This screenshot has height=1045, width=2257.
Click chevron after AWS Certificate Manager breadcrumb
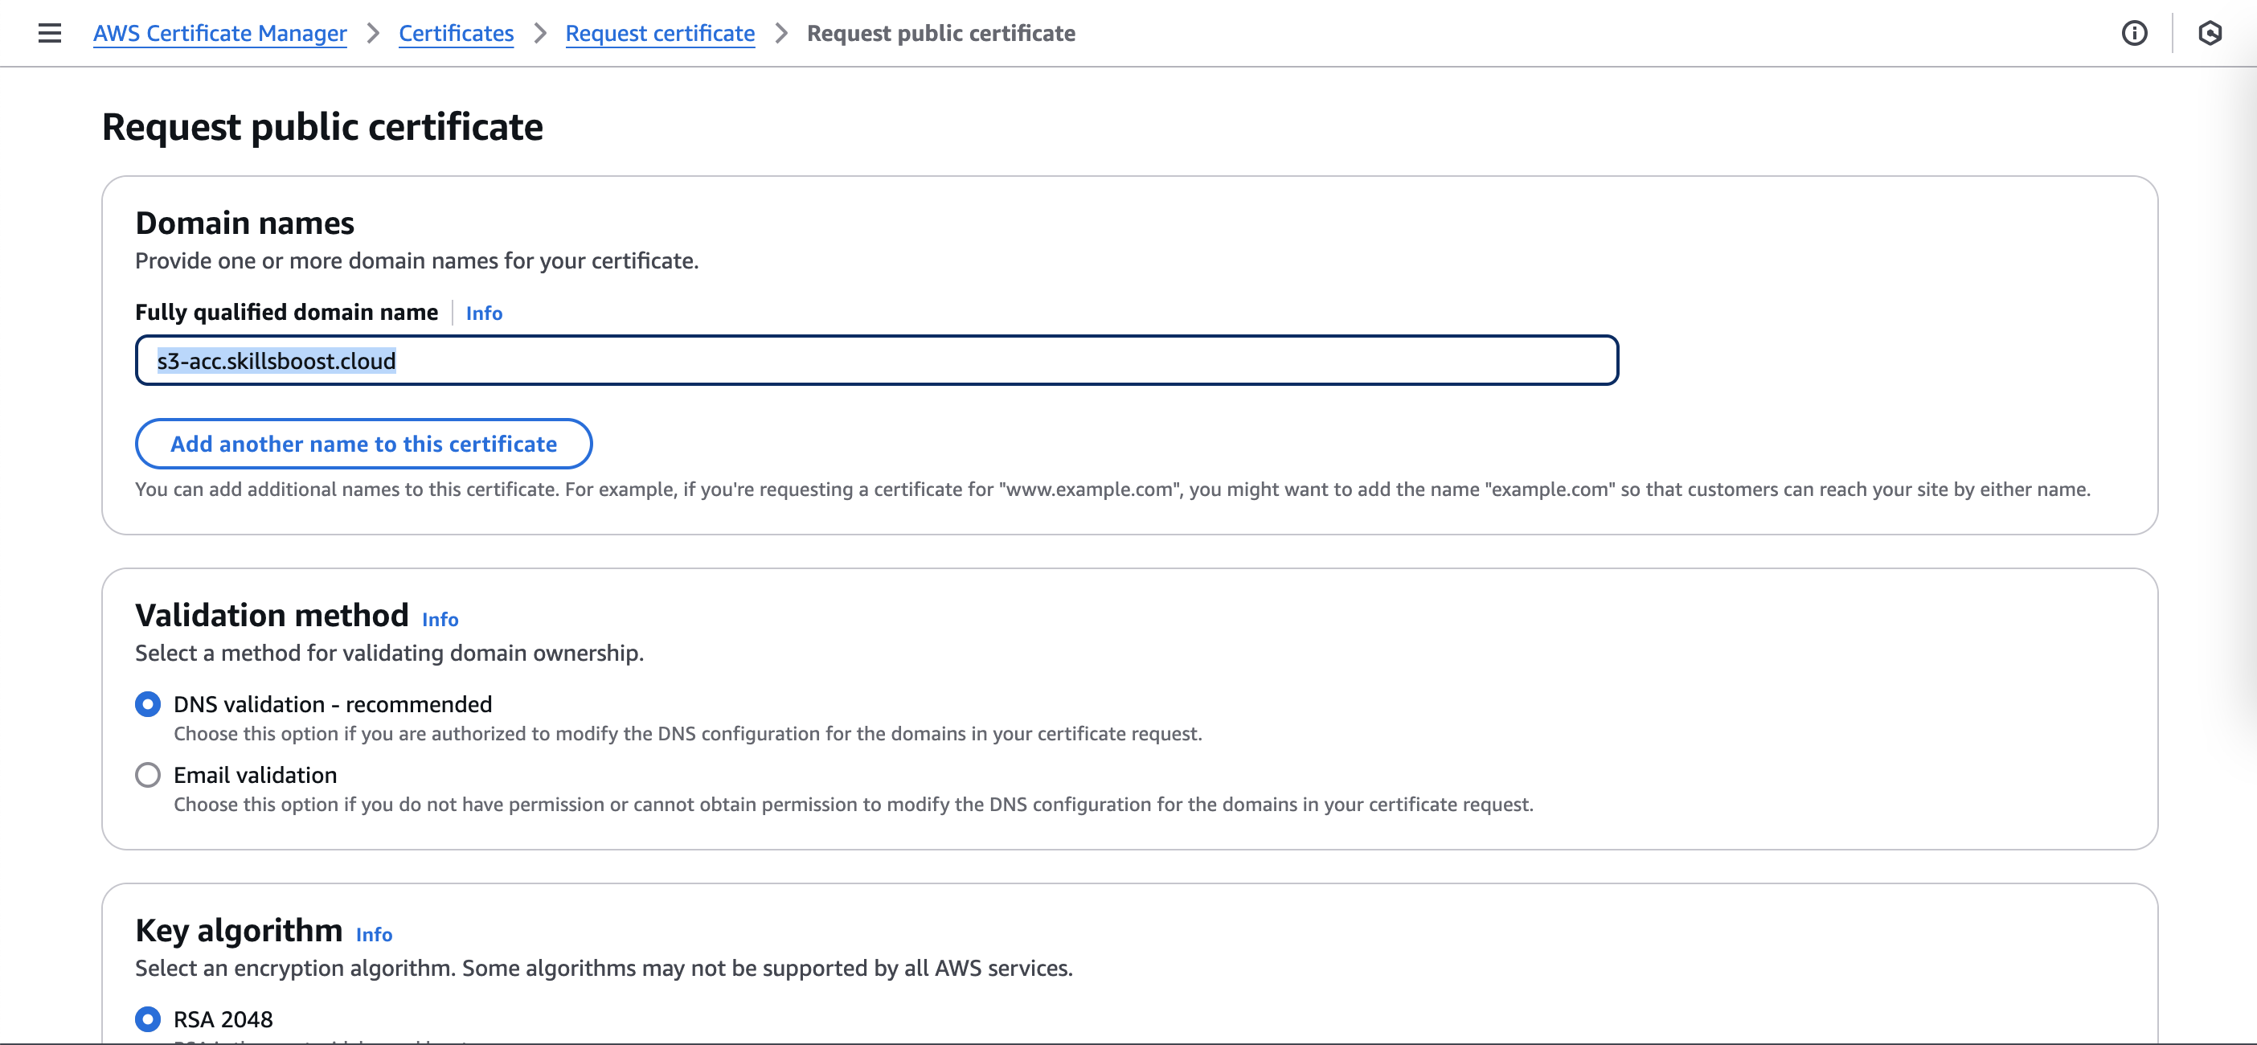click(x=373, y=33)
